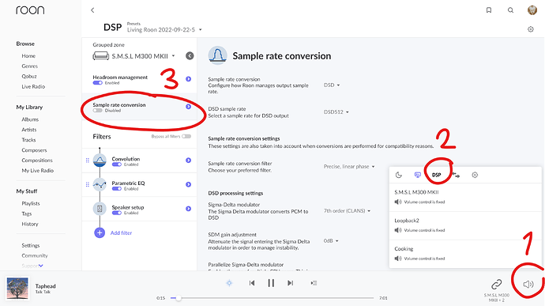Screen dimensions: 545x306
Task: Click the Speaker setup filter icon
Action: pos(100,209)
